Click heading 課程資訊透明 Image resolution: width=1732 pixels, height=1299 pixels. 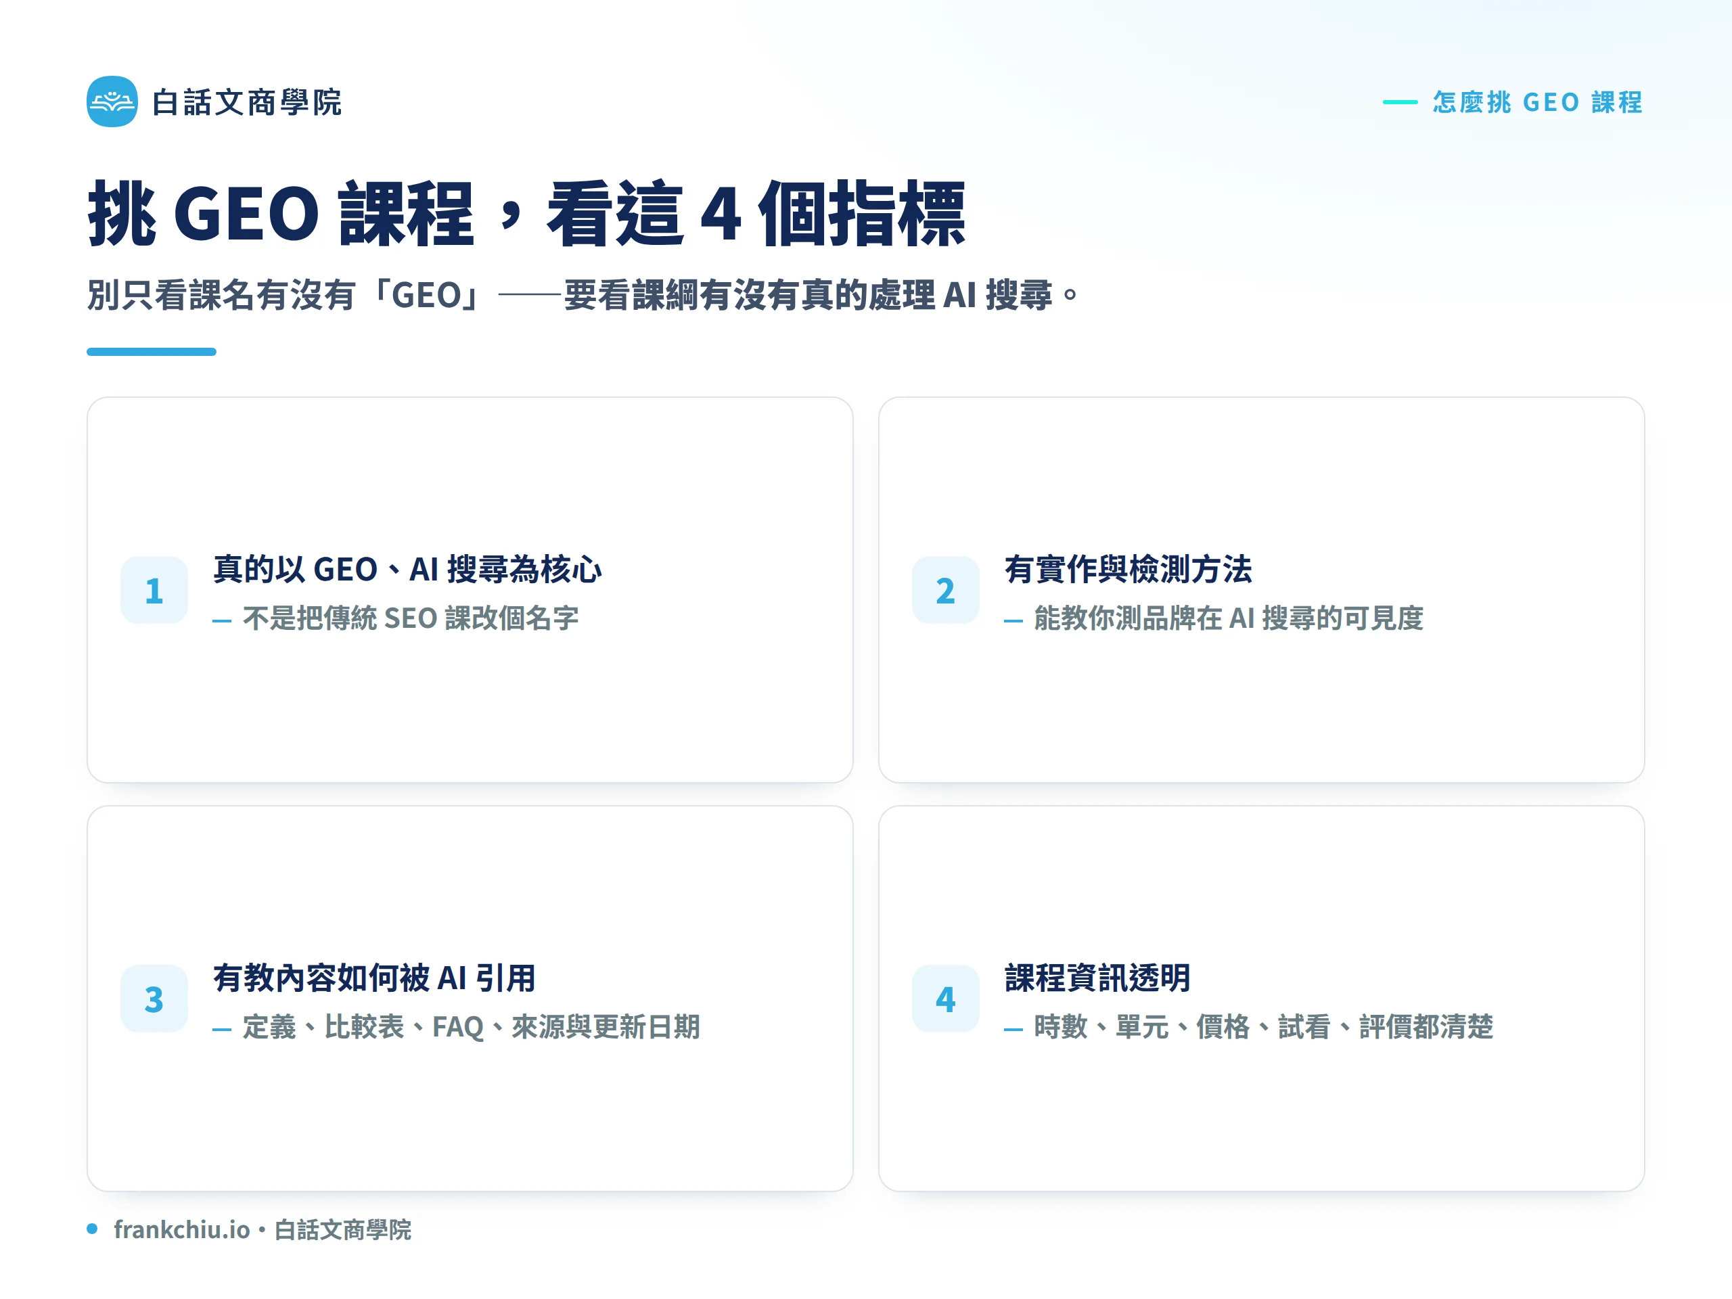coord(1098,978)
